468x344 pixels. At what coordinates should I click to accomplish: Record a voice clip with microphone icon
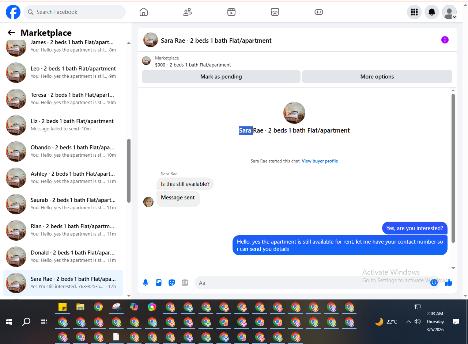pos(146,283)
